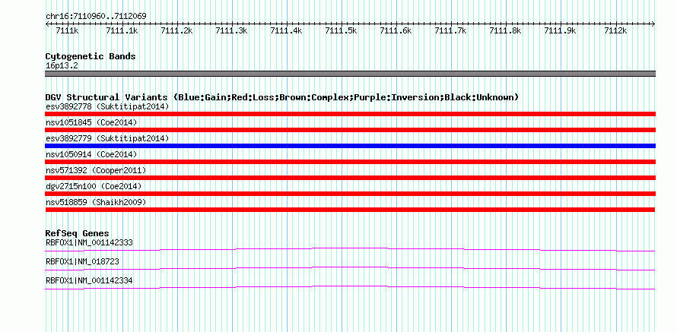Click the magenta line for RBFOX1|NM_001142334
The width and height of the screenshot is (677, 332).
[350, 288]
